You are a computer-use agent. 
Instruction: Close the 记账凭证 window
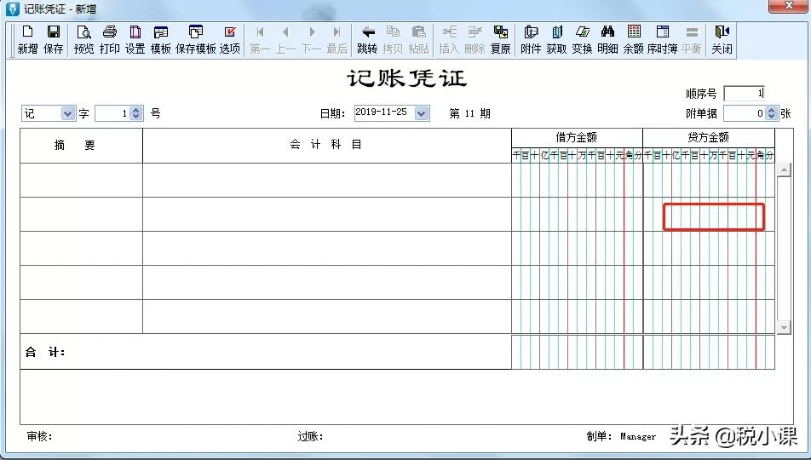pyautogui.click(x=789, y=6)
